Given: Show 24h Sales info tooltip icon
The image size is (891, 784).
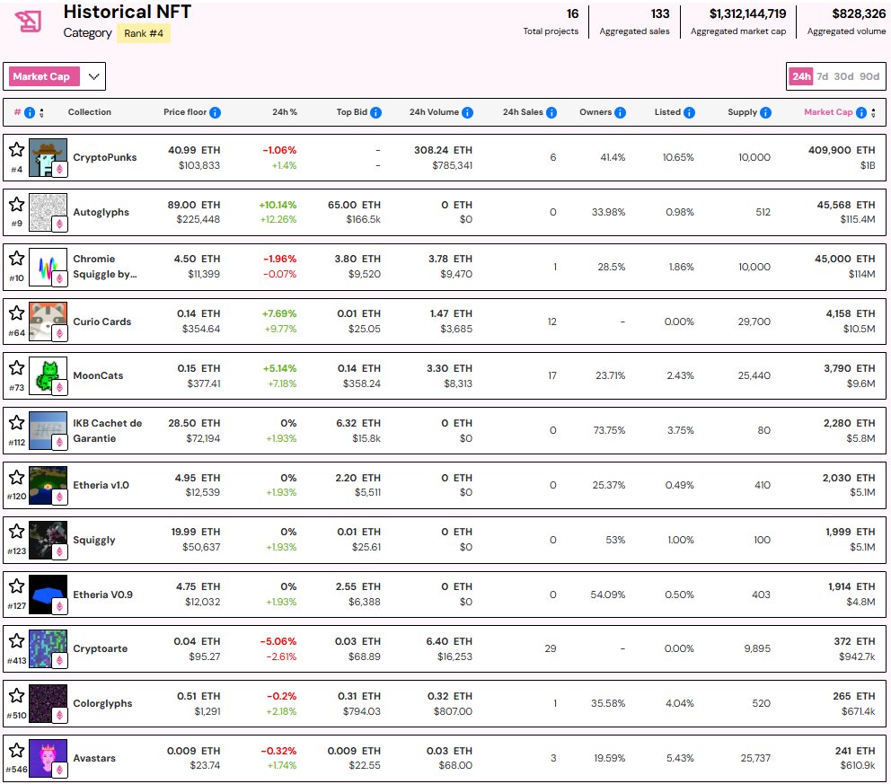Looking at the screenshot, I should click(x=551, y=112).
